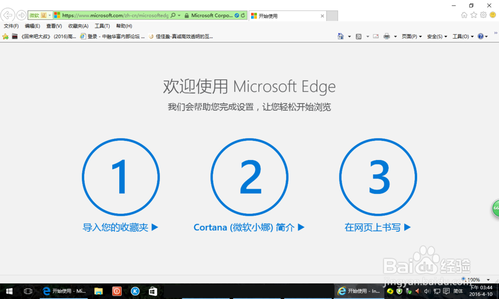499x299 pixels.
Task: Click the browser Forward arrow button
Action: [x=21, y=15]
